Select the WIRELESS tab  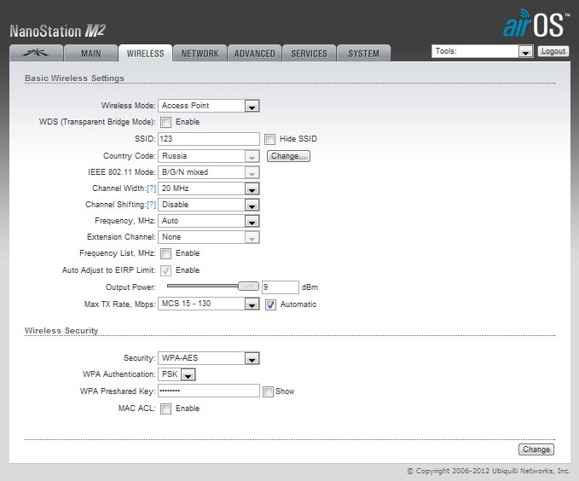145,53
